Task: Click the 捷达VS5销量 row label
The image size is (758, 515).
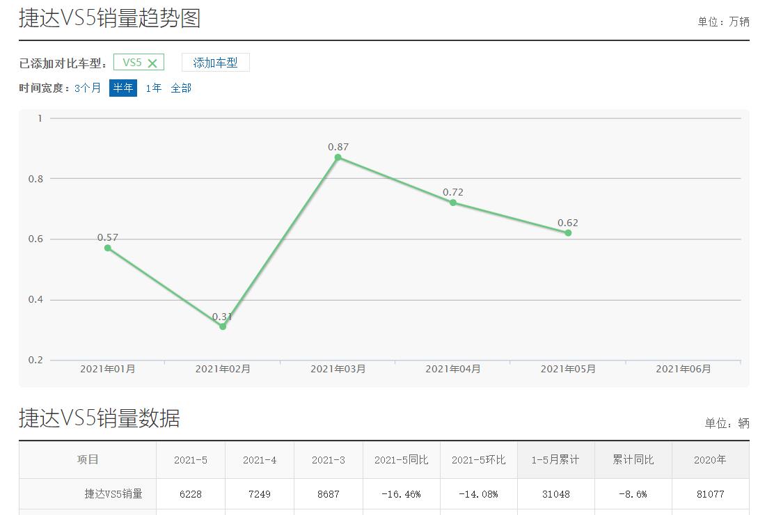Action: tap(113, 494)
